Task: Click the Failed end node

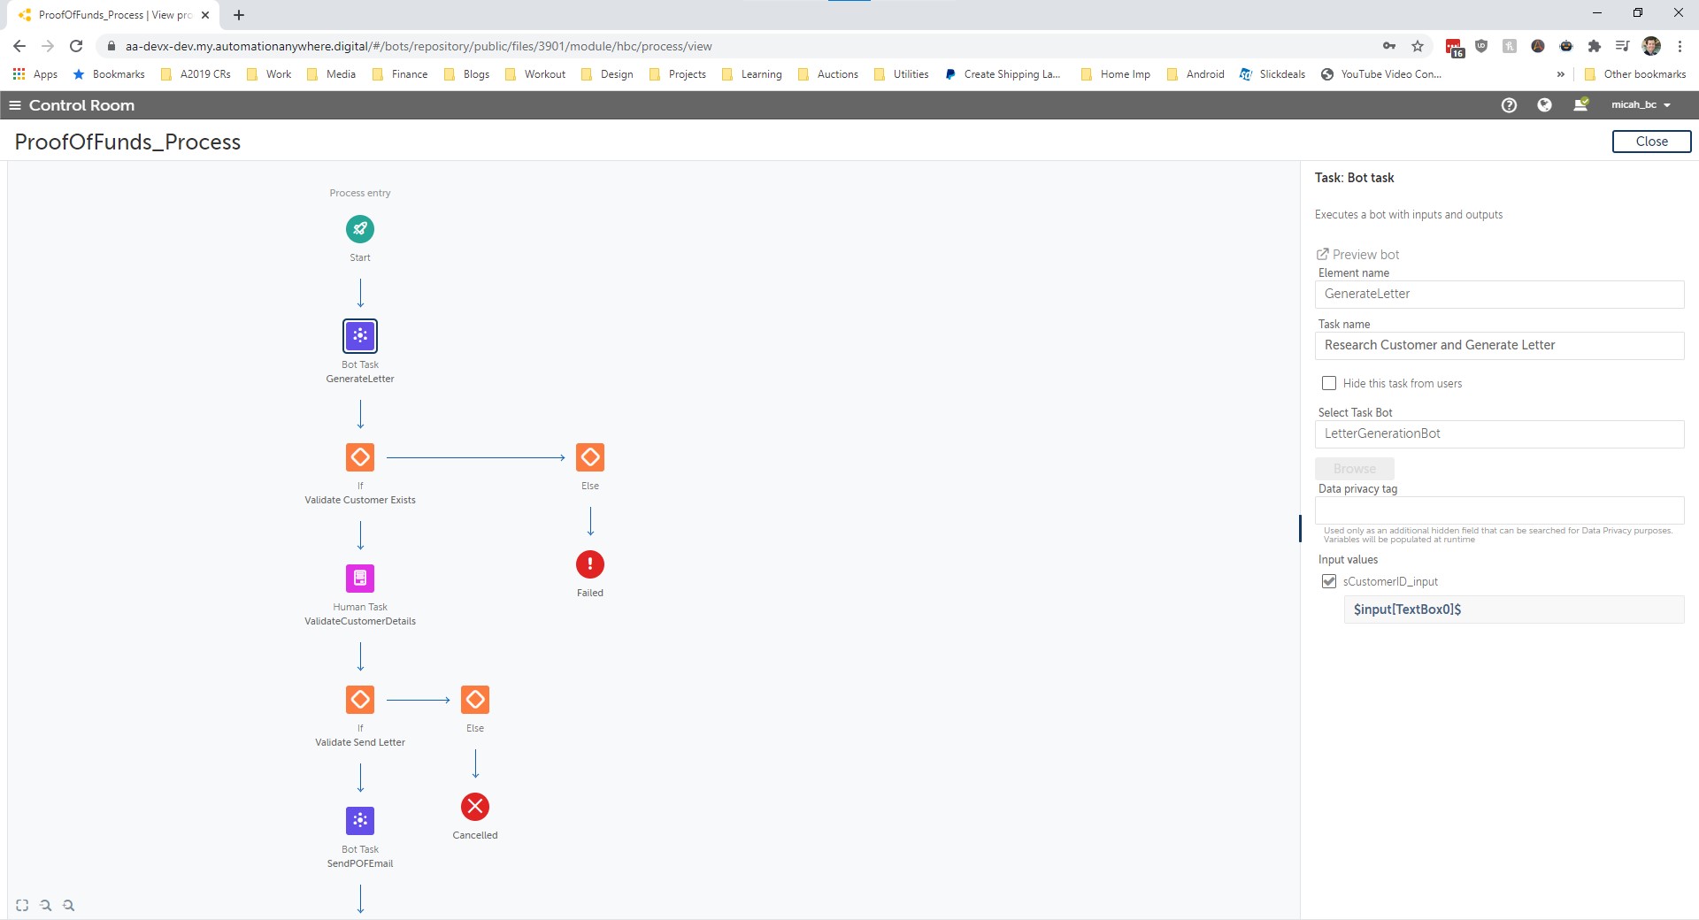Action: 590,564
